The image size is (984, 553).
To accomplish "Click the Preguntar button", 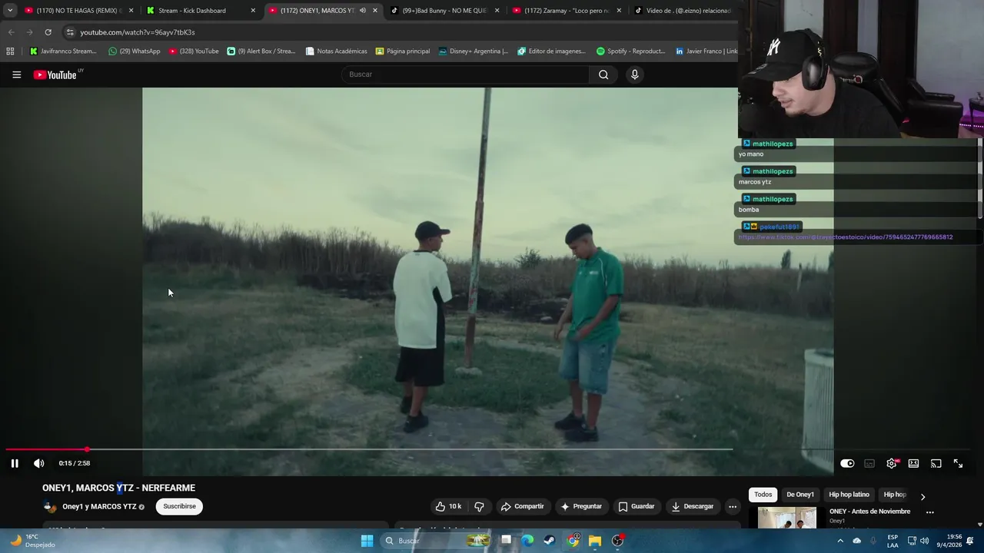I will 581,506.
